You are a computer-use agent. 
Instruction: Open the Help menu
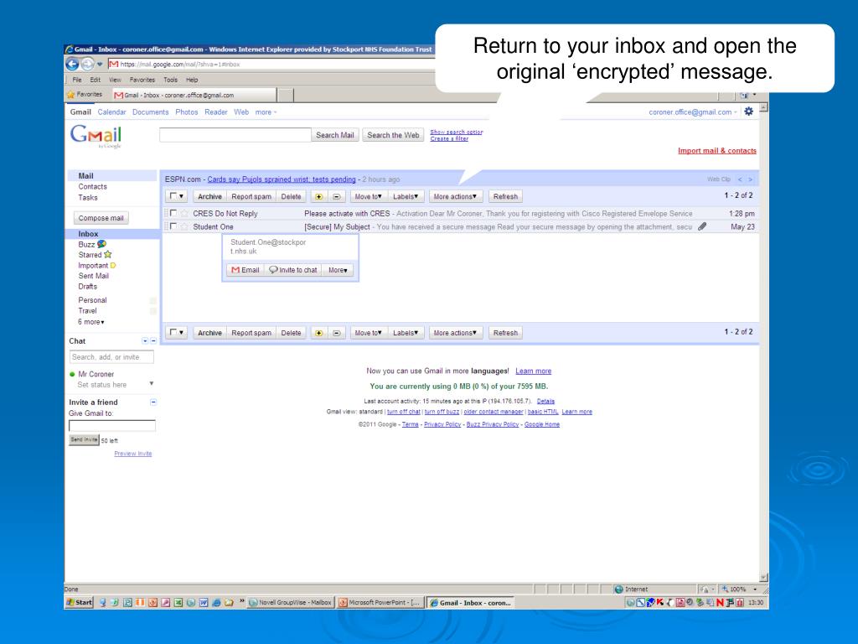pyautogui.click(x=192, y=80)
